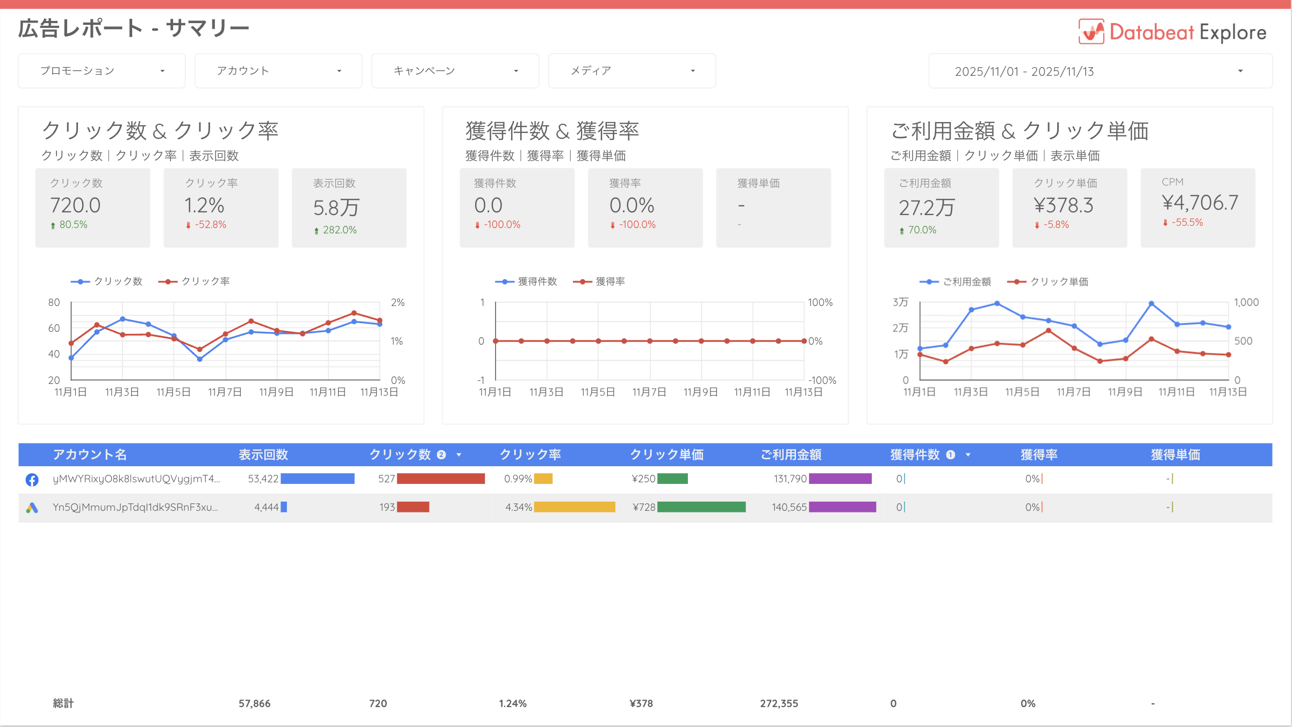Click the ② sort badge on クリック数 header

point(441,454)
